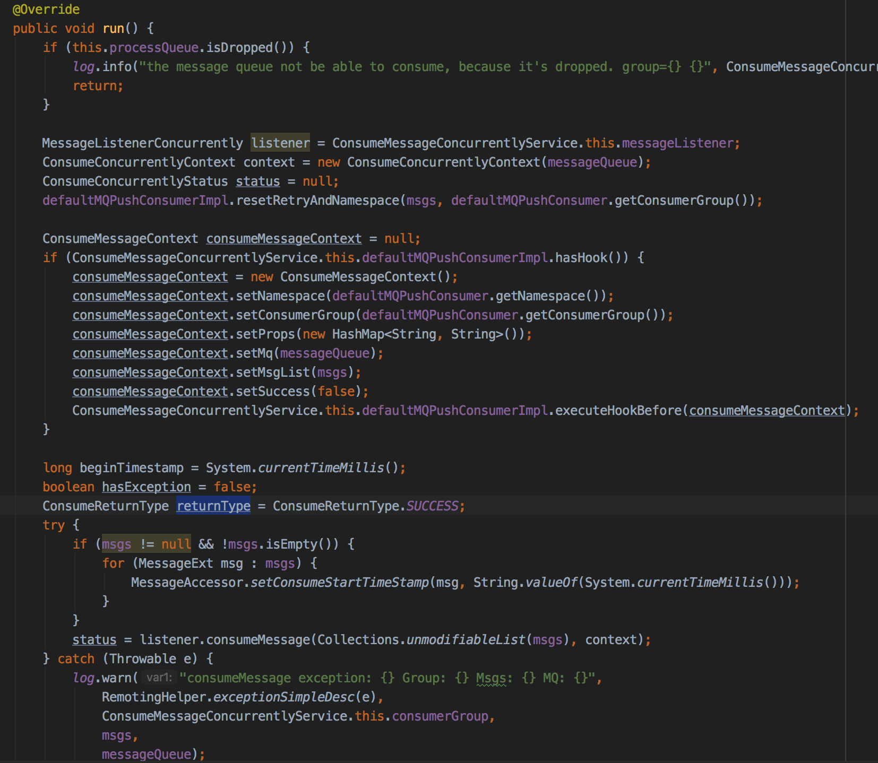Click the selected returnType variable
This screenshot has width=878, height=763.
coord(213,506)
